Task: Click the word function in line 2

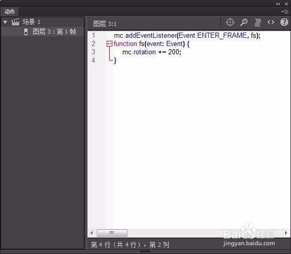Action: pos(125,44)
